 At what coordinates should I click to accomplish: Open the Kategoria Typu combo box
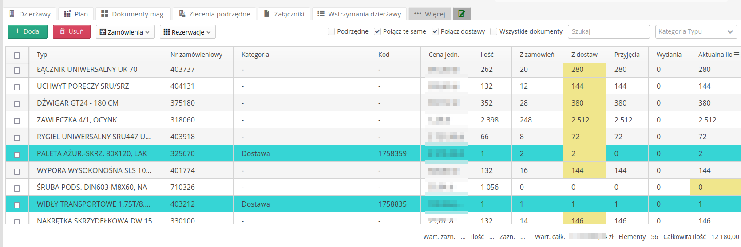tap(696, 31)
